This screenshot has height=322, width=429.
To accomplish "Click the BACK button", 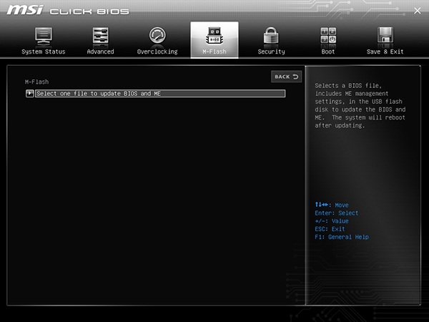I will [x=287, y=77].
